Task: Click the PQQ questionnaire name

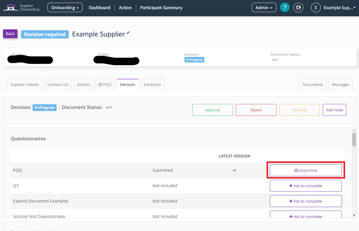Action: tap(17, 170)
